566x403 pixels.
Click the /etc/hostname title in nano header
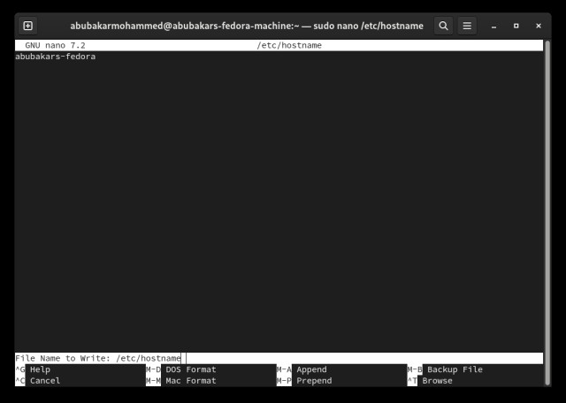click(289, 45)
